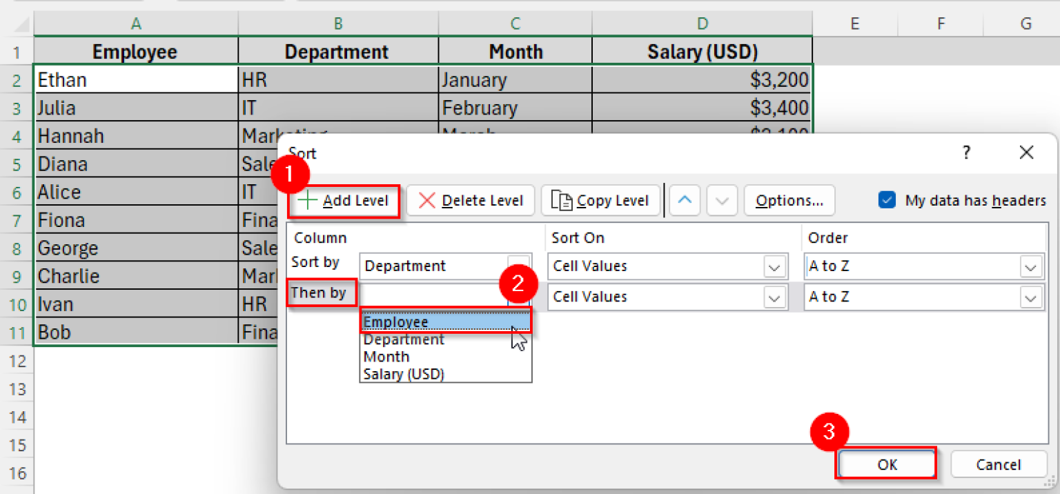
Task: Click the red X Delete Level icon
Action: coord(426,200)
